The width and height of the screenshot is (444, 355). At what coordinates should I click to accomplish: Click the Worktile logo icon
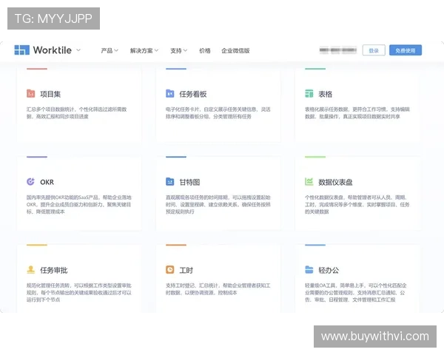click(x=21, y=50)
